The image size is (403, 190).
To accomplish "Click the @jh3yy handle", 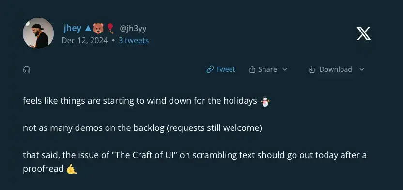I will coord(133,29).
